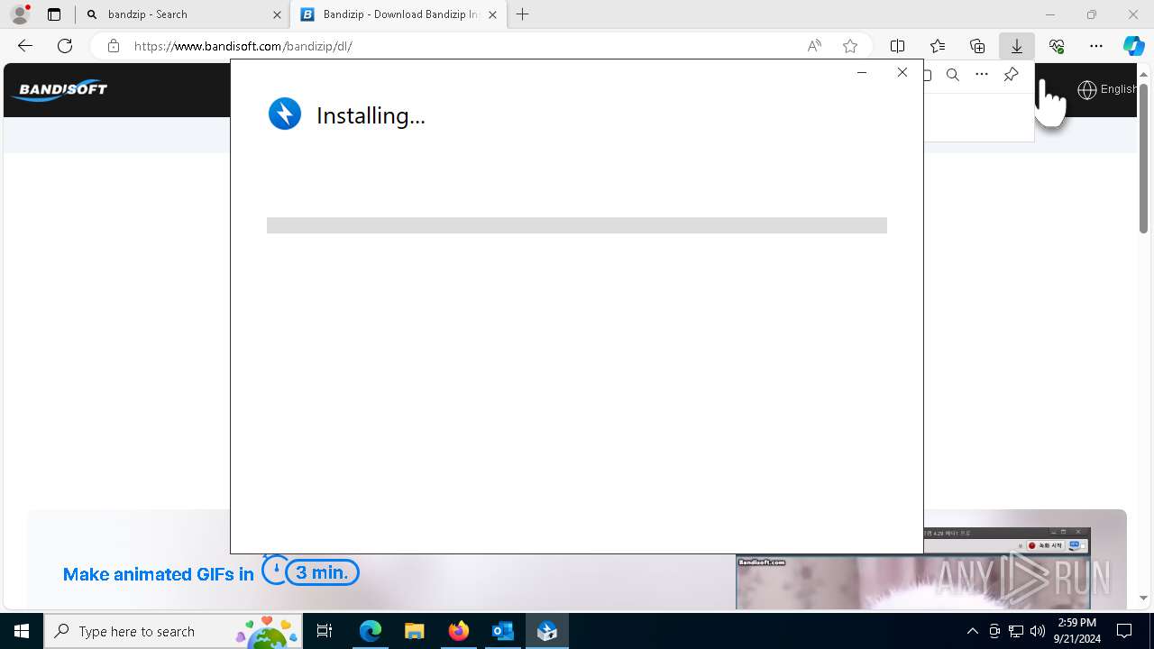Open Microsoft Edge from taskbar
This screenshot has height=649, width=1154.
coord(371,631)
